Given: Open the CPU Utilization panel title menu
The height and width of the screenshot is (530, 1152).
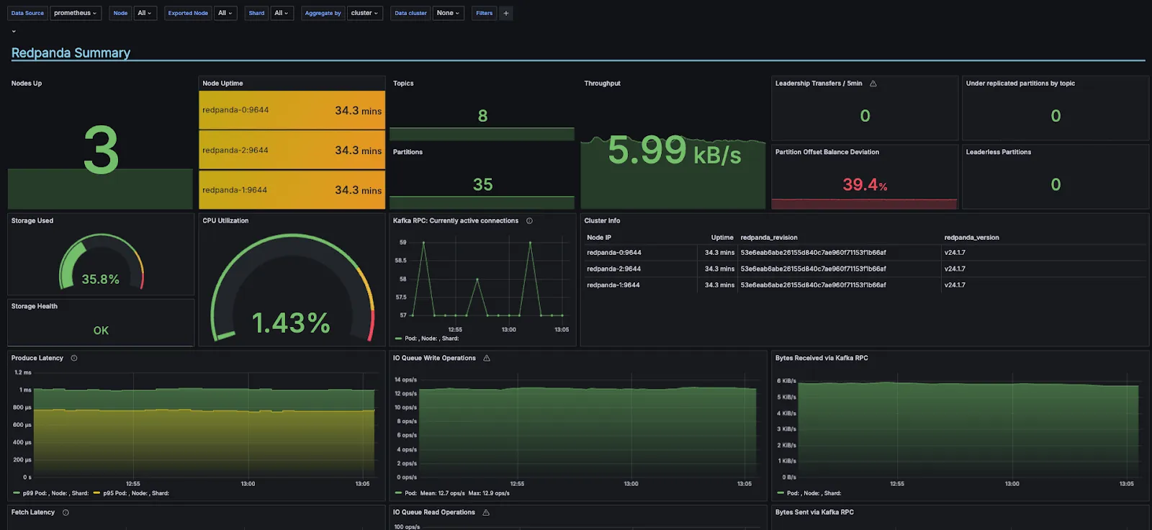Looking at the screenshot, I should (225, 221).
